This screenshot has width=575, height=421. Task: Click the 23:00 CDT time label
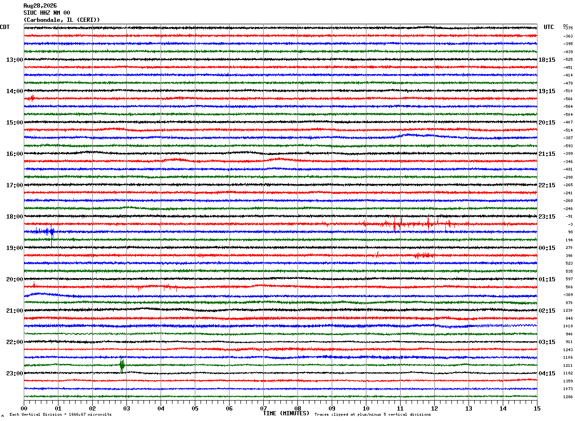pos(14,373)
